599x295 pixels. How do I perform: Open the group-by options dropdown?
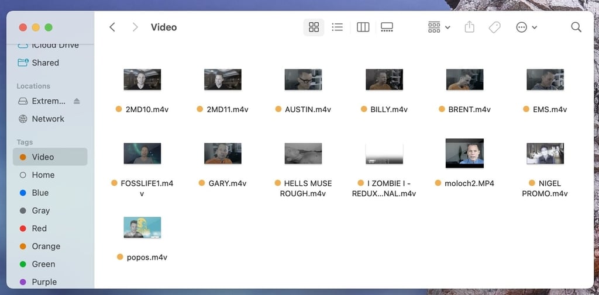[x=439, y=27]
